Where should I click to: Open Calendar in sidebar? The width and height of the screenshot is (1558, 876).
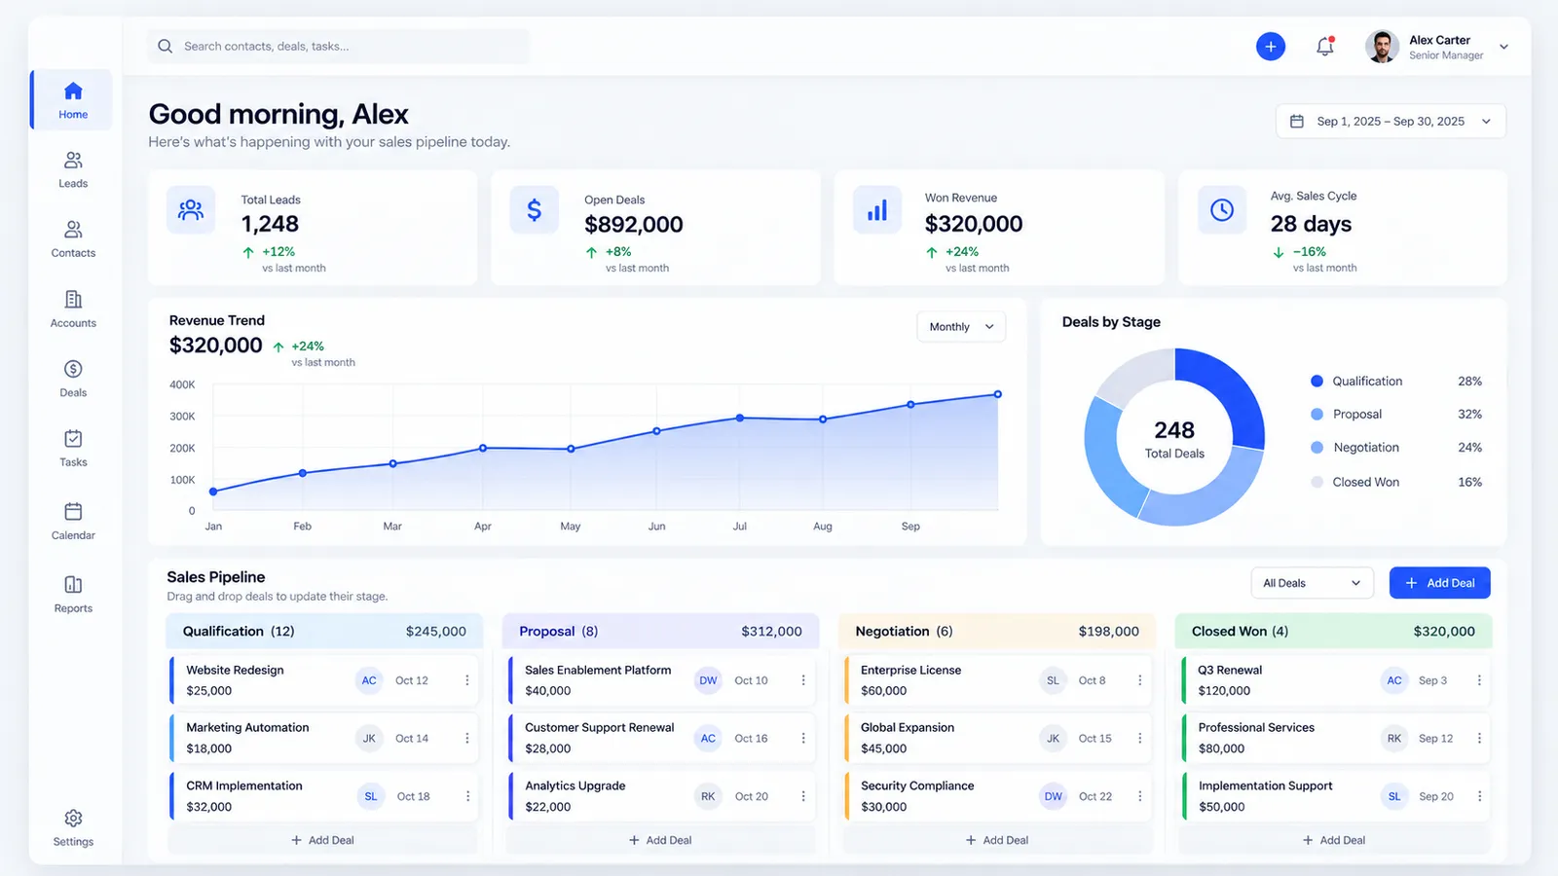(x=73, y=521)
